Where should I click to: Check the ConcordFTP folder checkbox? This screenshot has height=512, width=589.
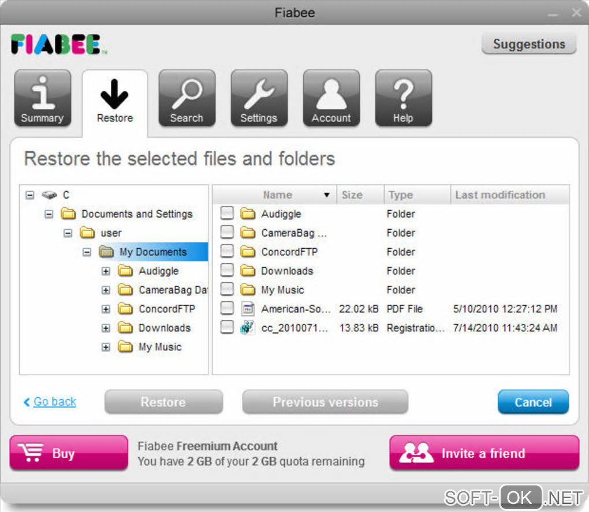tap(227, 251)
